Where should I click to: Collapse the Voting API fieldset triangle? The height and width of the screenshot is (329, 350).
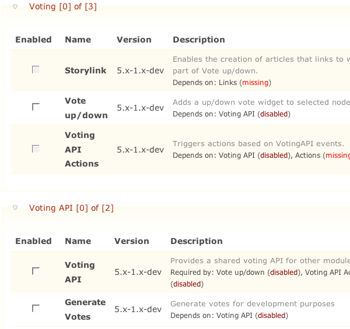pyautogui.click(x=15, y=207)
